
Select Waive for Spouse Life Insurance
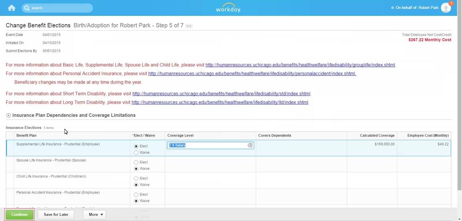click(136, 169)
